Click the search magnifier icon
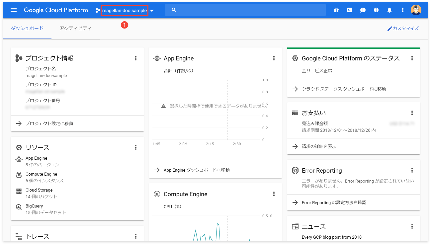Image resolution: width=431 pixels, height=245 pixels. pyautogui.click(x=174, y=10)
